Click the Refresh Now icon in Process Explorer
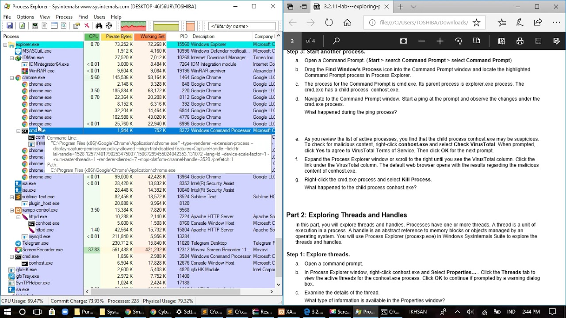This screenshot has width=566, height=318. [x=22, y=26]
